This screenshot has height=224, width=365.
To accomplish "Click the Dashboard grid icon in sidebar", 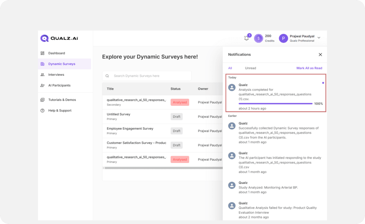I will pyautogui.click(x=42, y=53).
